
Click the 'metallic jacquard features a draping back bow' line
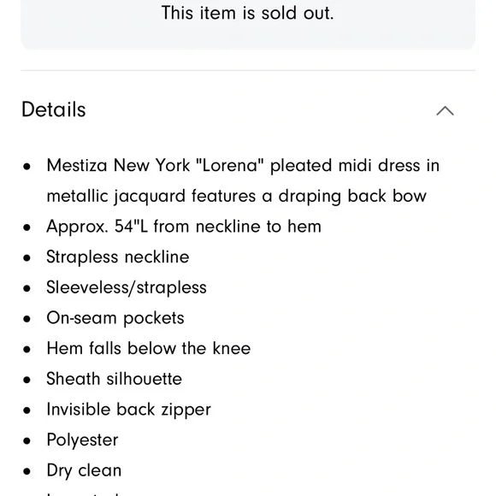tap(237, 196)
